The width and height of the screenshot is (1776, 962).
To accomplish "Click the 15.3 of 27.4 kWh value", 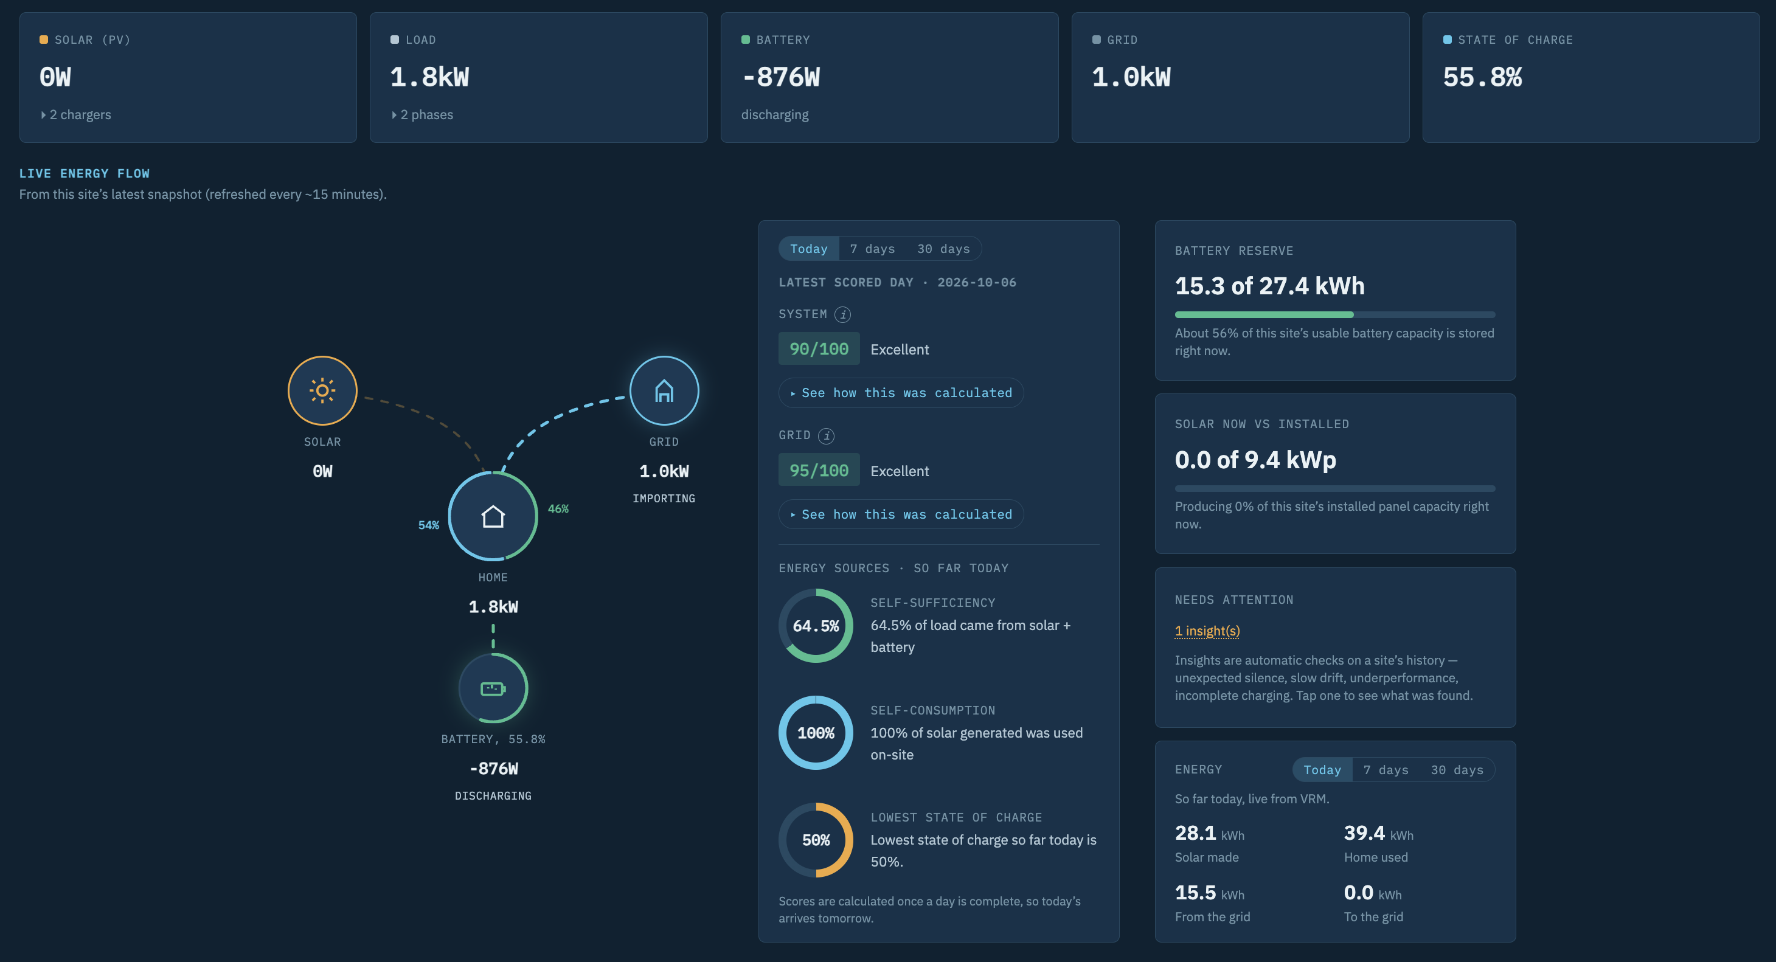I will pyautogui.click(x=1269, y=286).
